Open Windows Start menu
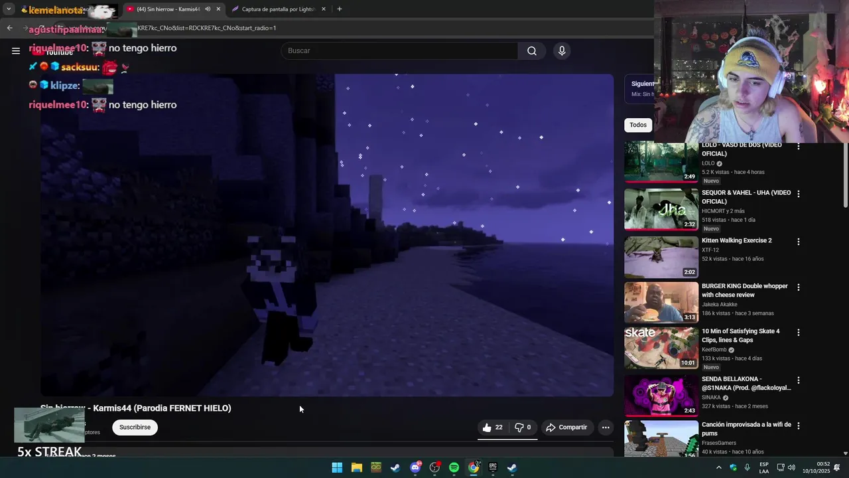The width and height of the screenshot is (849, 478). [337, 467]
